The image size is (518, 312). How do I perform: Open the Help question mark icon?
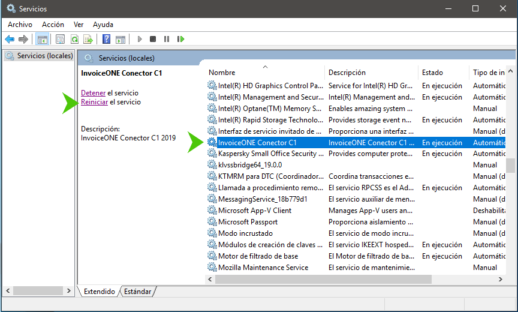[x=106, y=40]
